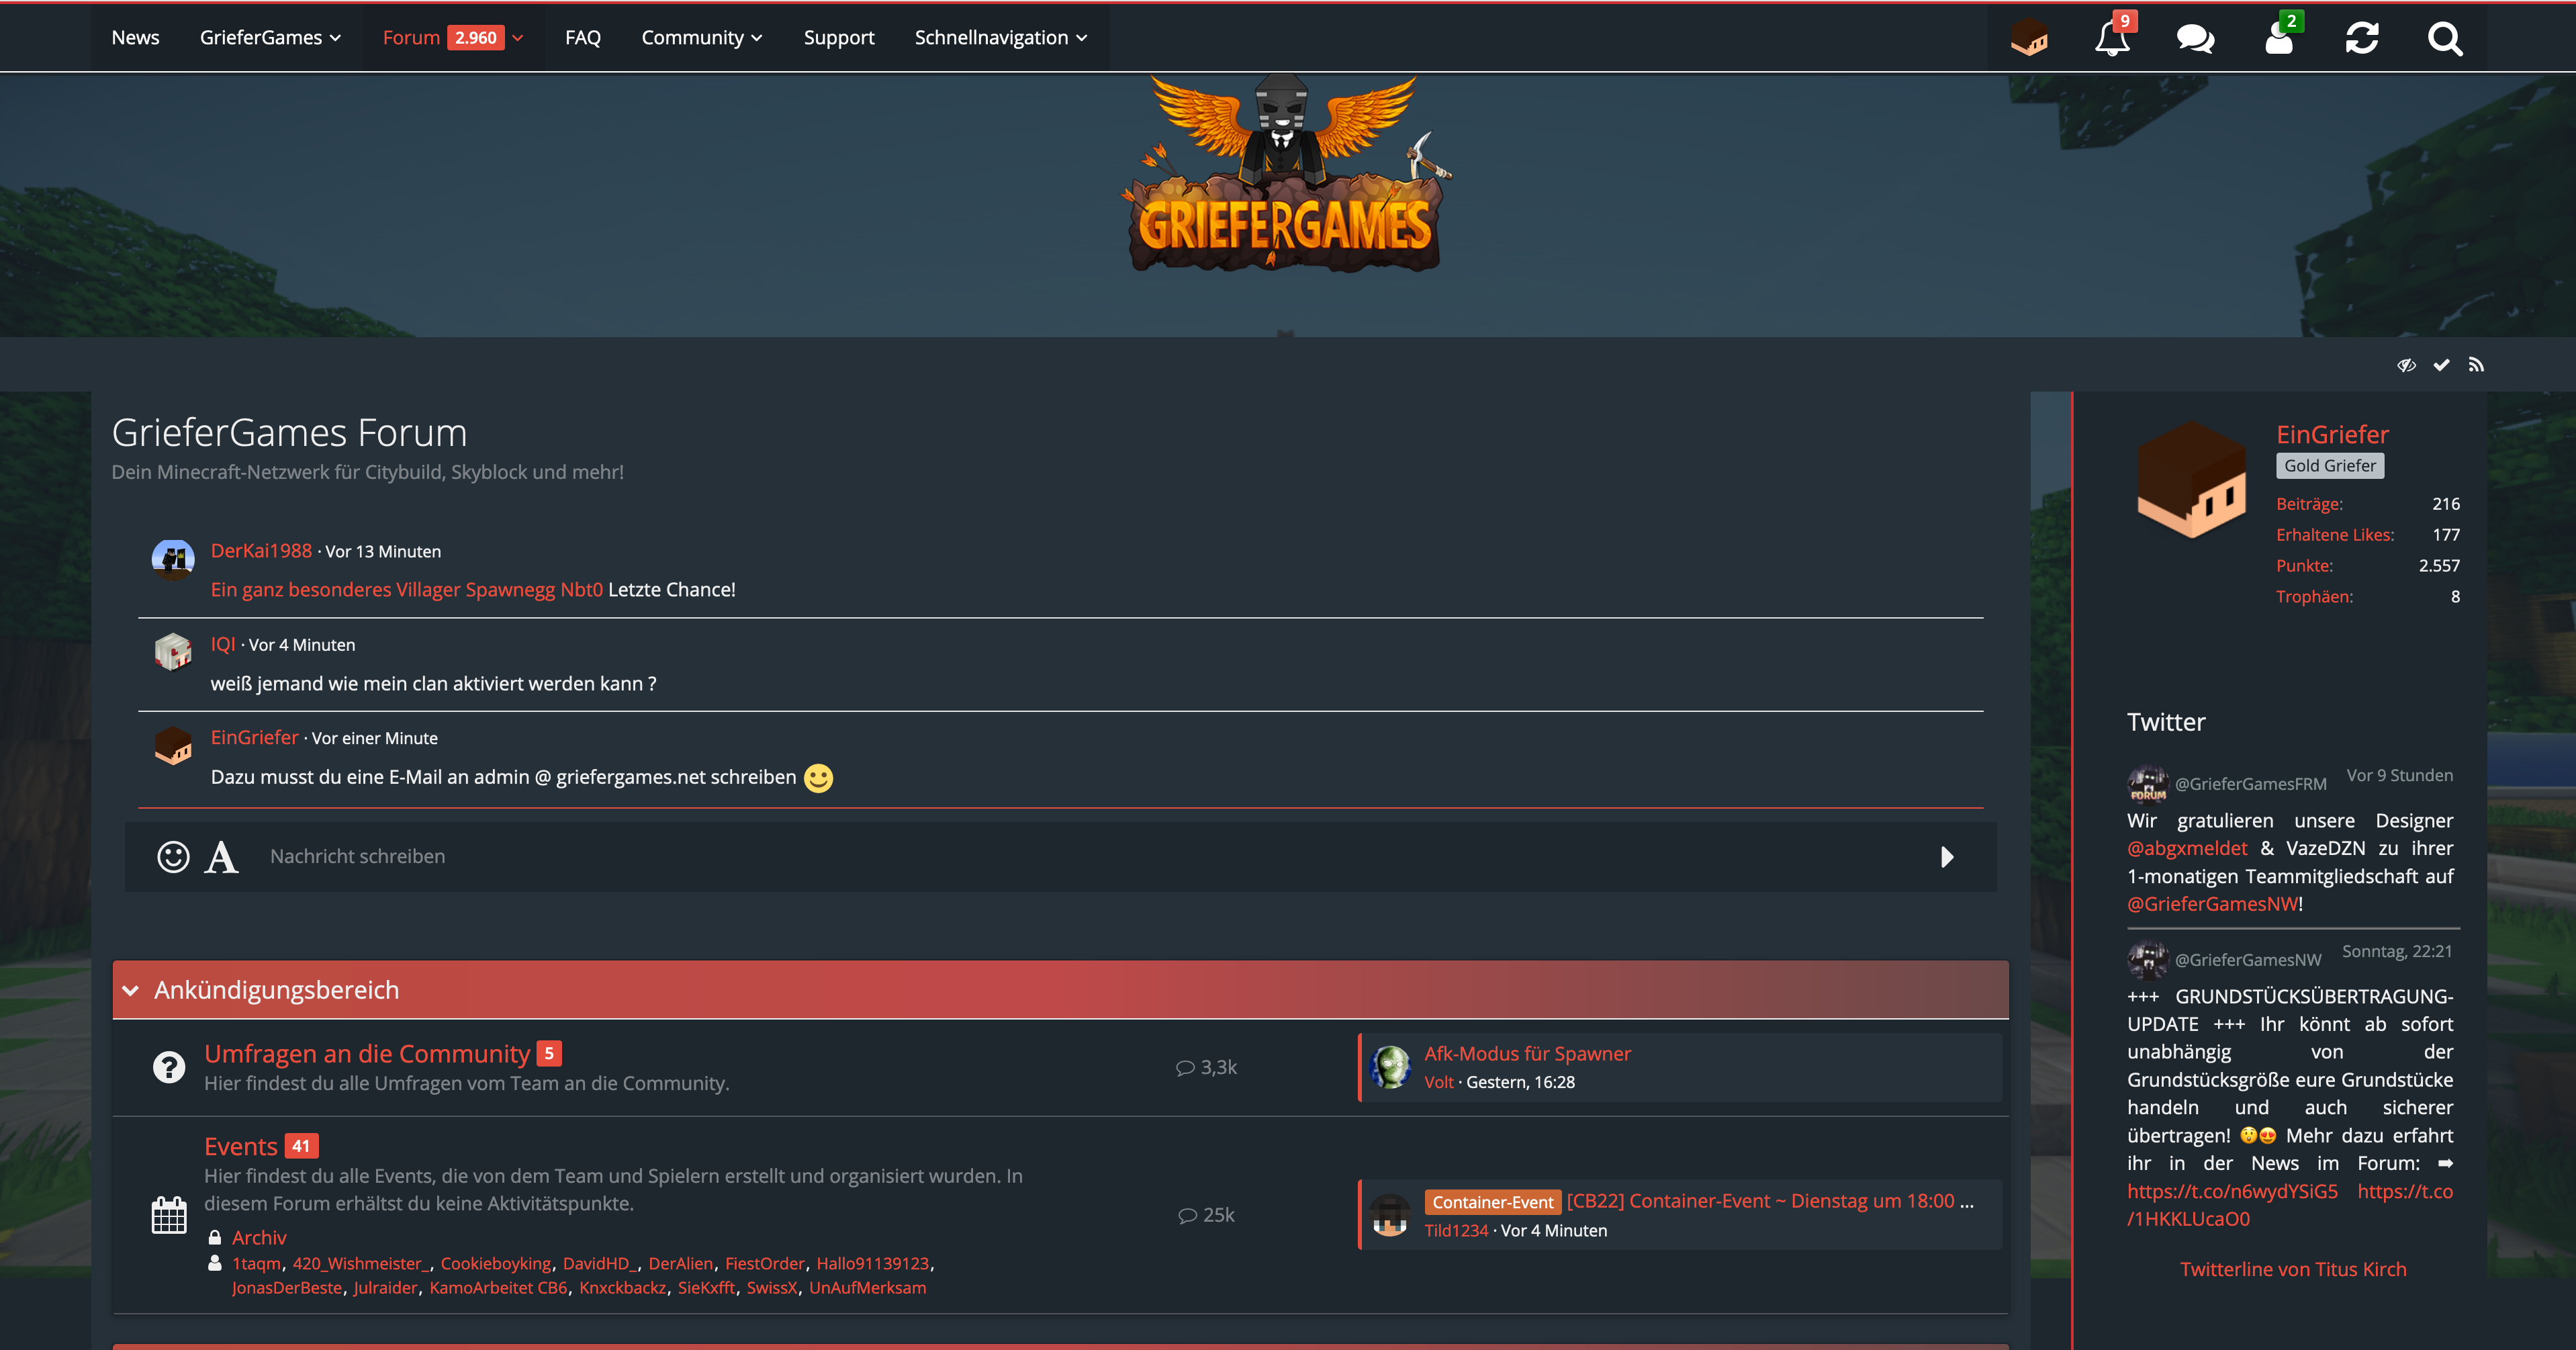Open the Archiv subforum
Image resolution: width=2576 pixels, height=1350 pixels.
(259, 1238)
